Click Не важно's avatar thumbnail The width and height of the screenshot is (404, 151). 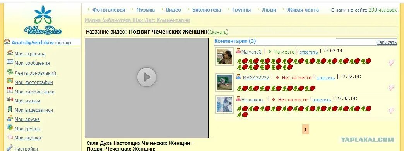224,104
